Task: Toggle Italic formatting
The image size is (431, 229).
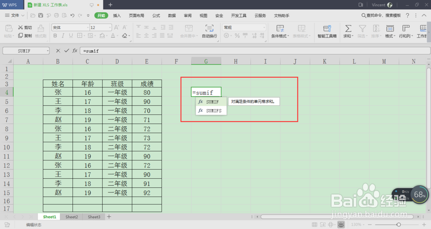Action: [63, 36]
